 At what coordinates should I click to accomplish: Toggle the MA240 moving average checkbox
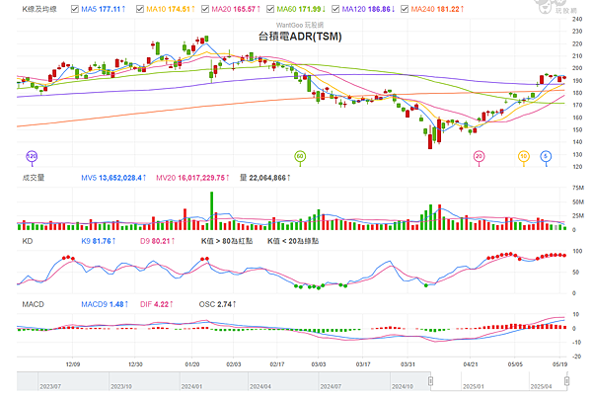click(405, 9)
